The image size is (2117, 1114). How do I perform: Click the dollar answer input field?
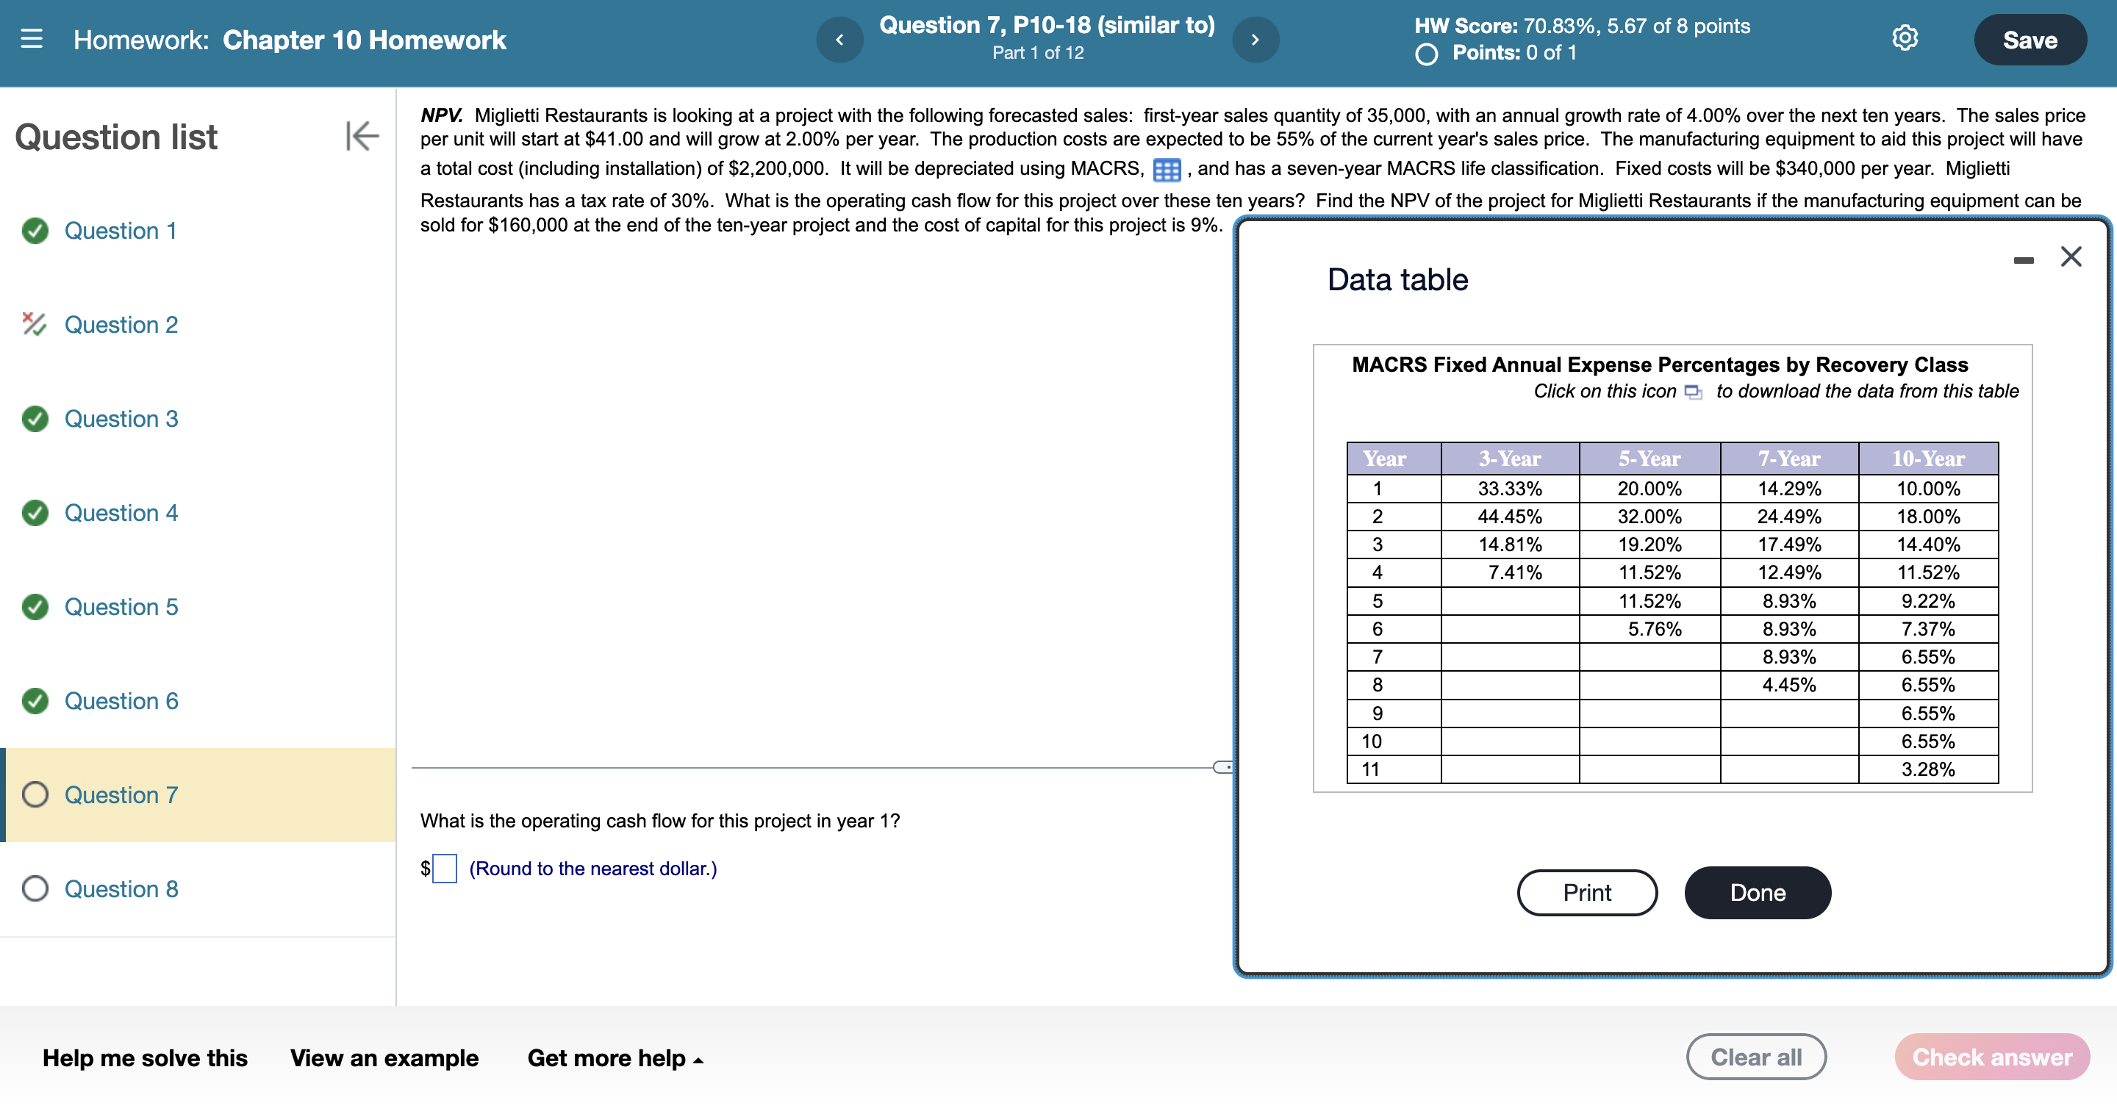tap(445, 869)
